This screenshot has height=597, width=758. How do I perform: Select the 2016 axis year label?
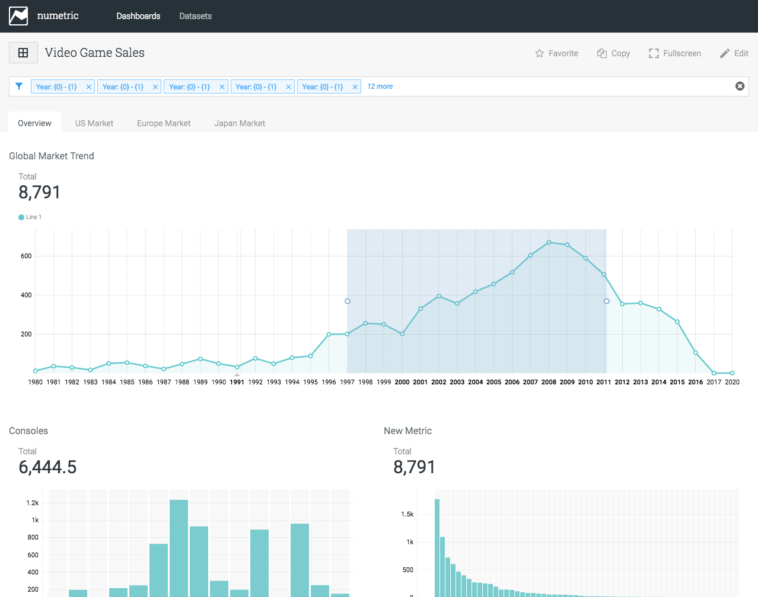696,382
